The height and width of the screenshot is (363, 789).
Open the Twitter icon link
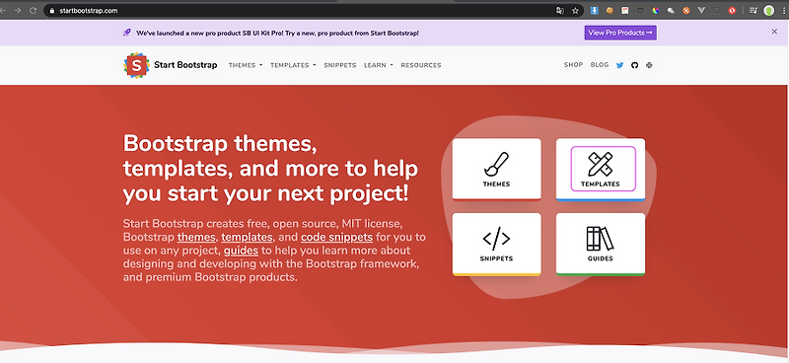click(620, 65)
